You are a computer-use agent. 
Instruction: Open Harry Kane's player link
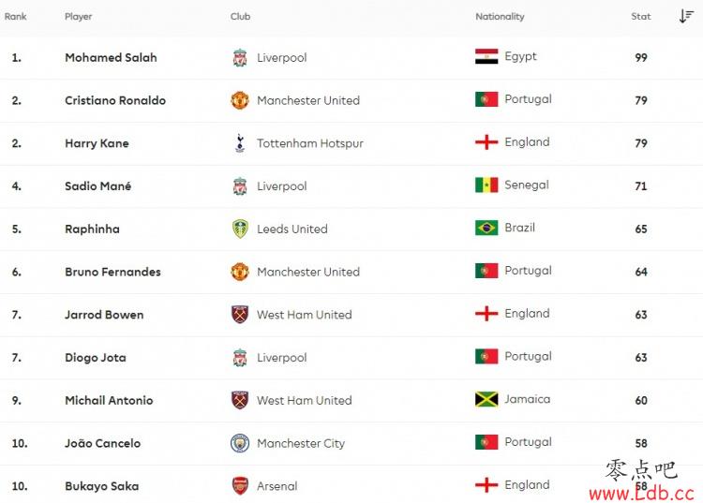point(97,143)
